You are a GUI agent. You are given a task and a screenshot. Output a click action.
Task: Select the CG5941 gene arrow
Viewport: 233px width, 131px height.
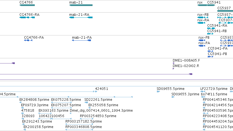(x=211, y=5)
